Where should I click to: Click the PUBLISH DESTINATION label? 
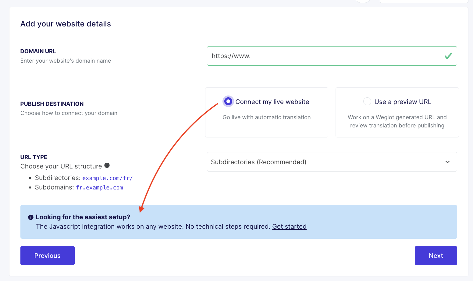coord(52,104)
